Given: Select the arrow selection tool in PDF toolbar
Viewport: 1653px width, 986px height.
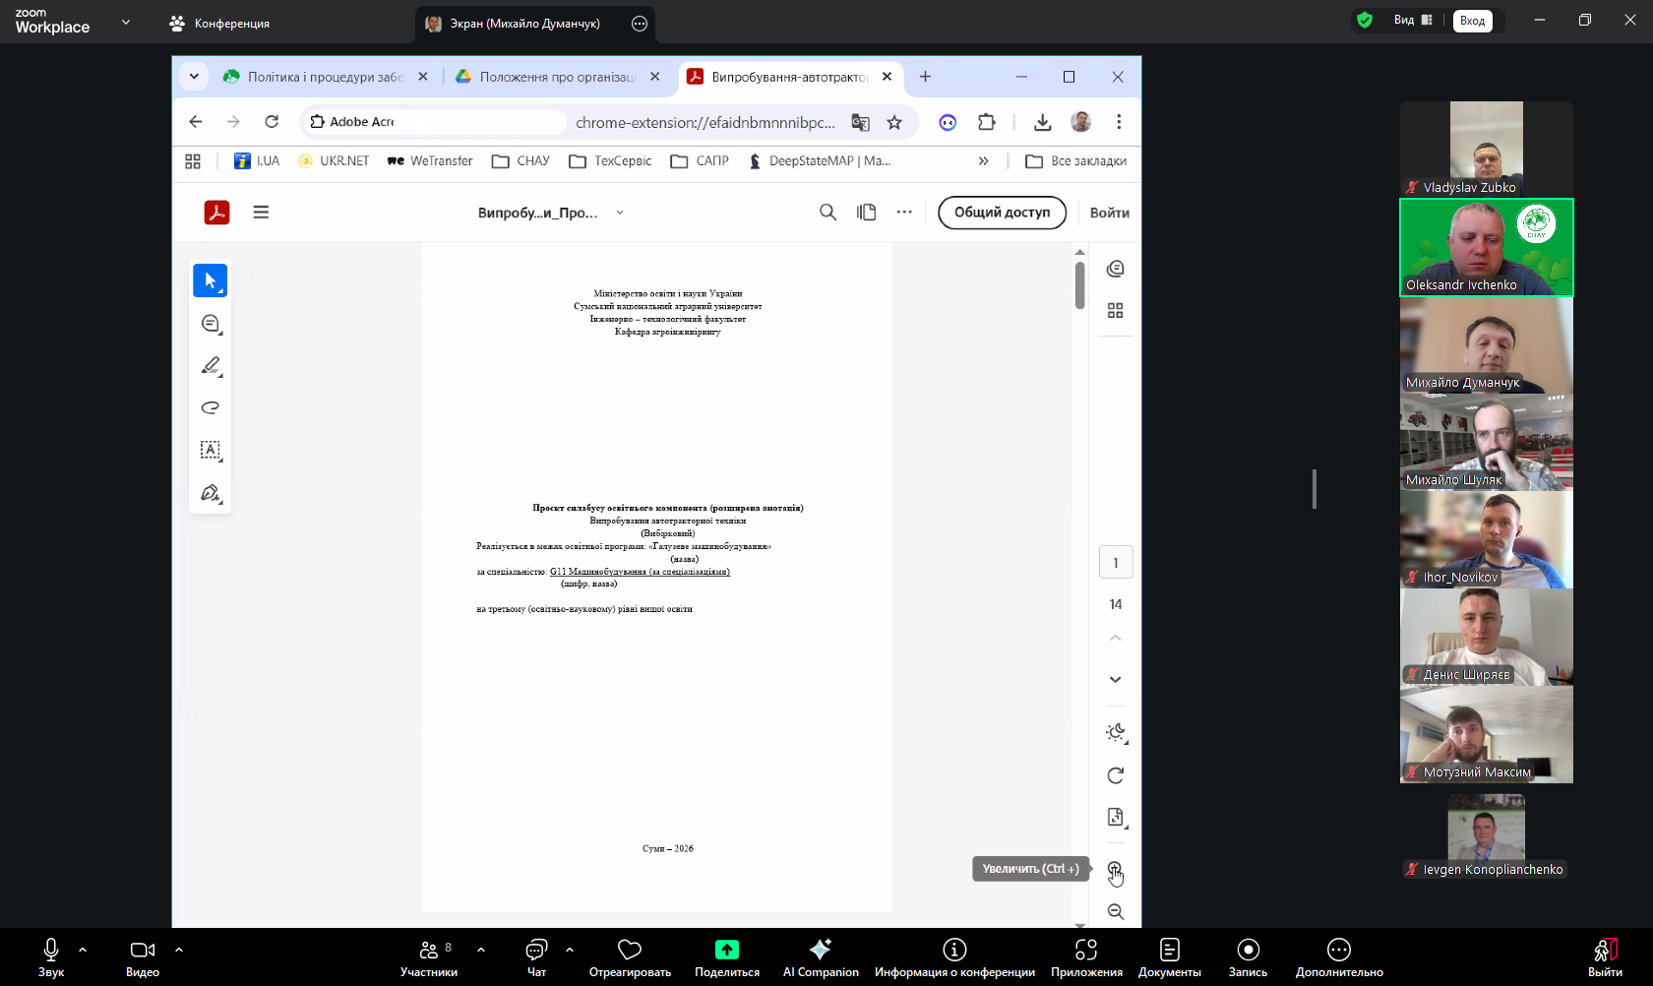Looking at the screenshot, I should click(x=210, y=280).
